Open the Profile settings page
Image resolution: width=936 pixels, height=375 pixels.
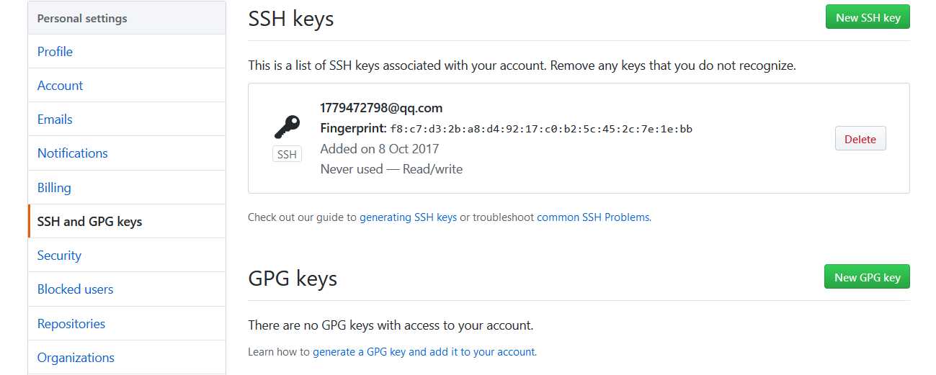(55, 51)
